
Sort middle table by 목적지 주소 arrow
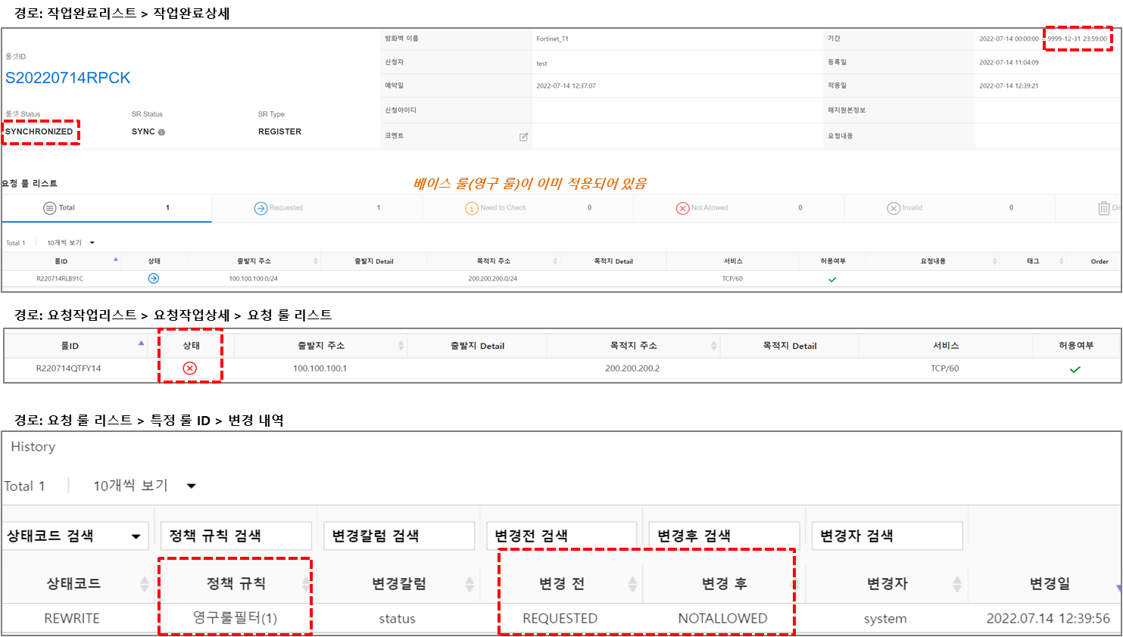click(713, 346)
